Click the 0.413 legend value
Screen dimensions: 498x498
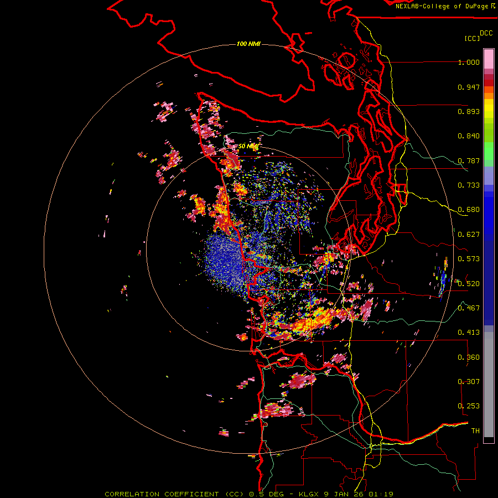(469, 333)
